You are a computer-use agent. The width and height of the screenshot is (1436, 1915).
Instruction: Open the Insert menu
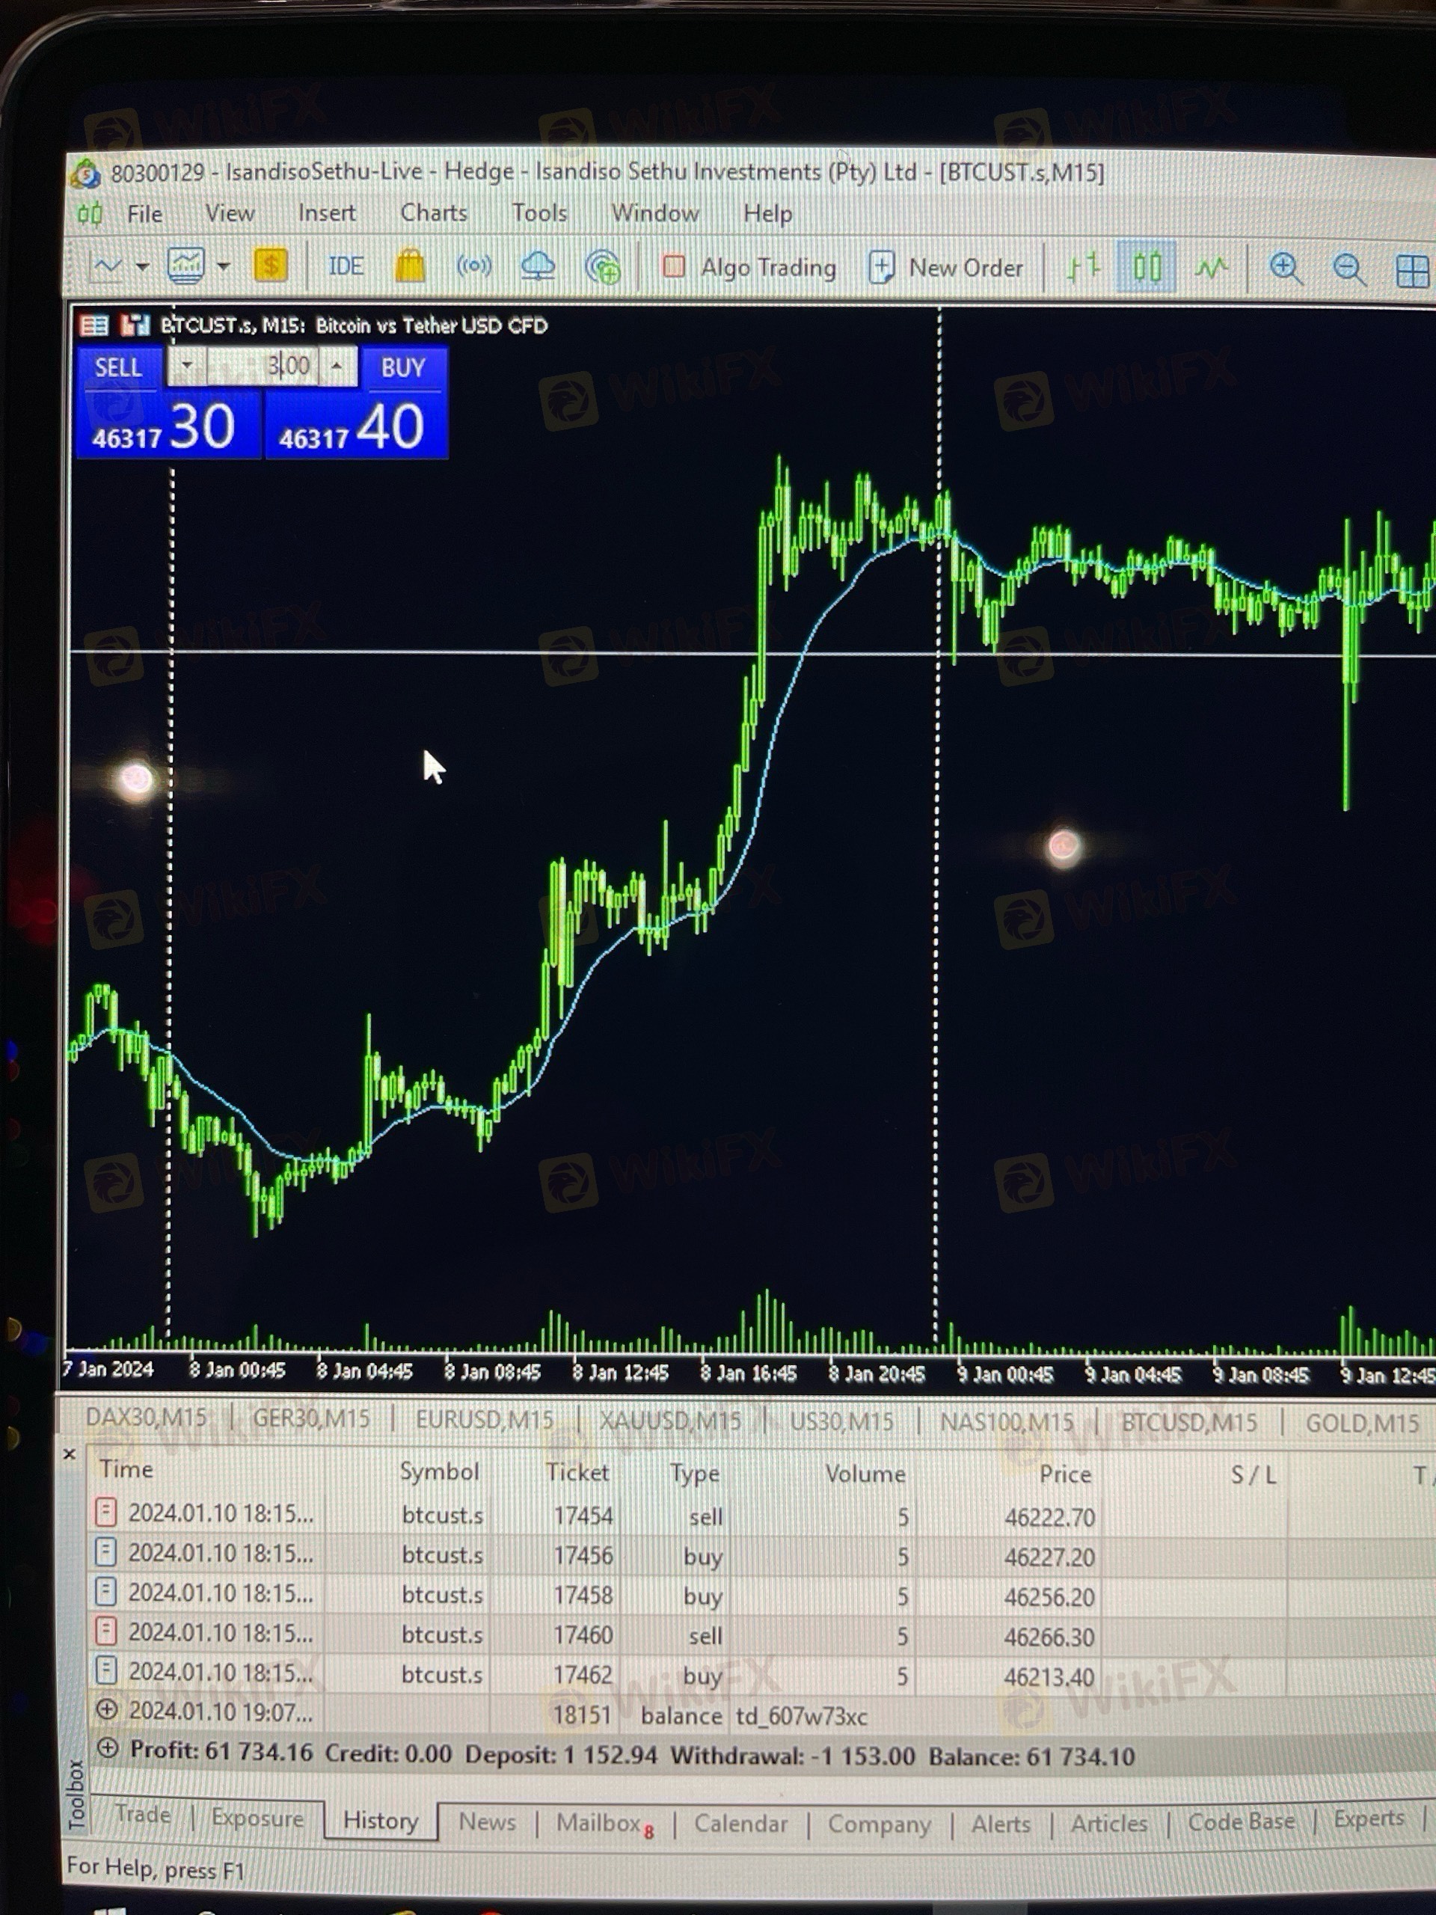tap(326, 213)
